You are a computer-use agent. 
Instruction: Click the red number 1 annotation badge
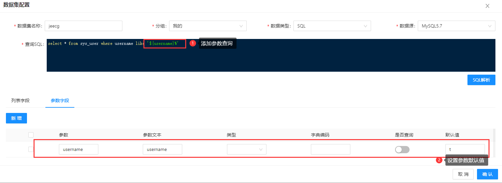tap(193, 43)
